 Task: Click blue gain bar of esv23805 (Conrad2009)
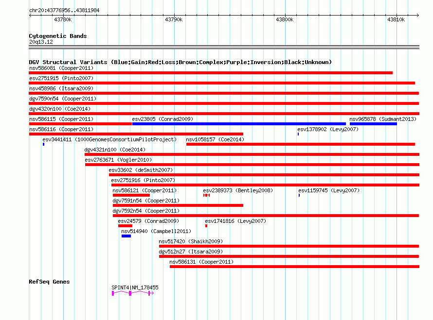pyautogui.click(x=239, y=124)
